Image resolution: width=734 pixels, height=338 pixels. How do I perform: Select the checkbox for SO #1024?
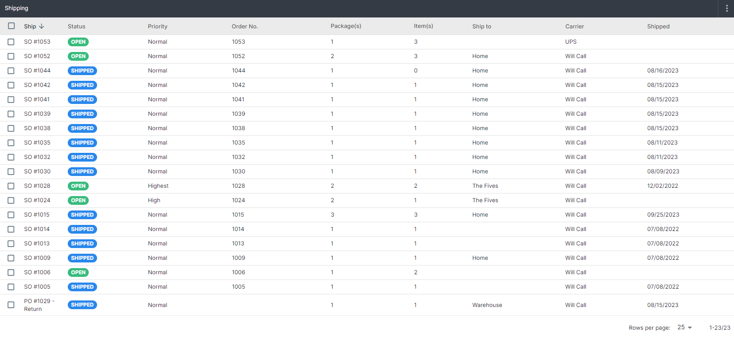(x=11, y=200)
